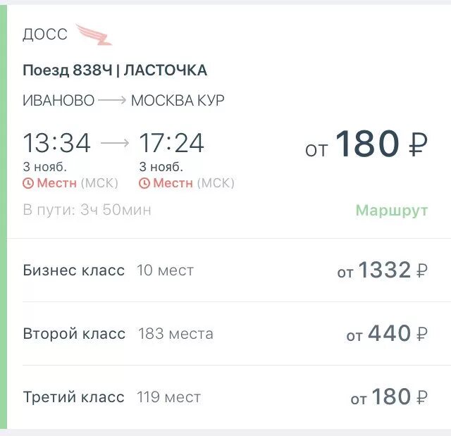The height and width of the screenshot is (436, 451).
Task: Tap the arrival clock icon under 17:24
Action: coord(144,183)
